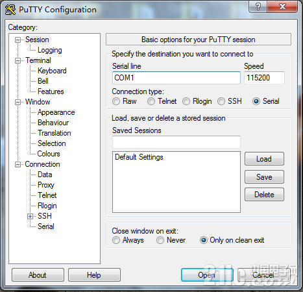Image resolution: width=303 pixels, height=292 pixels.
Task: Collapse the Window tree category
Action: point(18,102)
